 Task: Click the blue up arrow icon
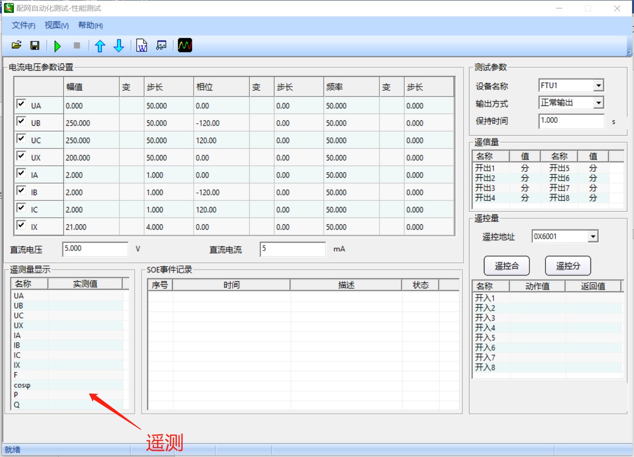click(x=100, y=46)
